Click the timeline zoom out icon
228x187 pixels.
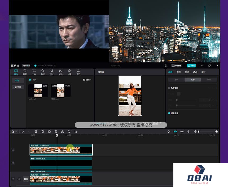pos(195,131)
